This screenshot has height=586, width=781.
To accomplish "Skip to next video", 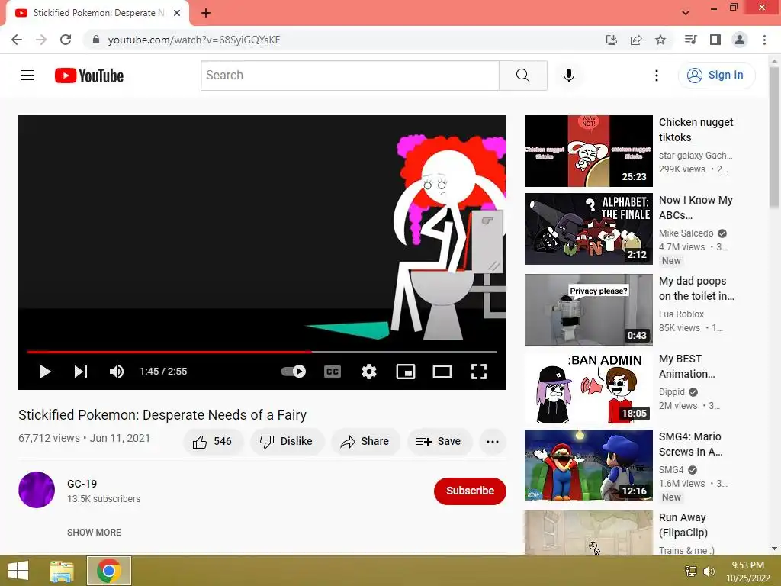I will 81,372.
